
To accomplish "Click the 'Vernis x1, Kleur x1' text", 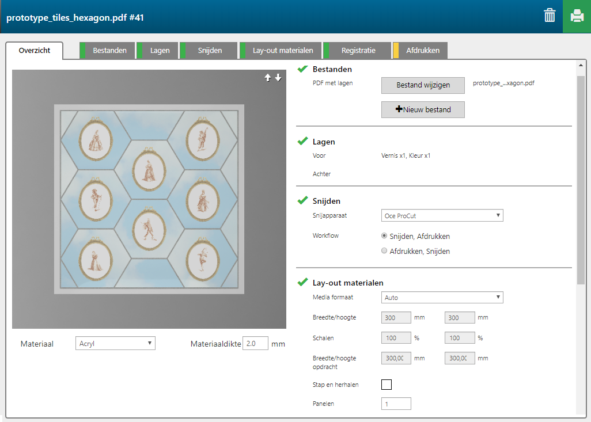I will [x=406, y=155].
